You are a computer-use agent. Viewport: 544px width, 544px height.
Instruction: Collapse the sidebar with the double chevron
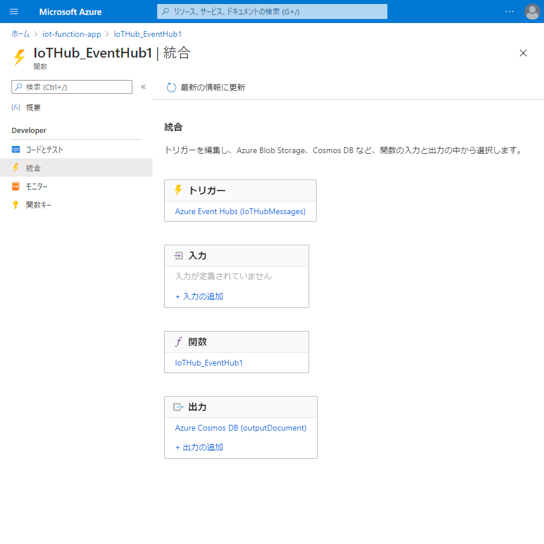[143, 87]
